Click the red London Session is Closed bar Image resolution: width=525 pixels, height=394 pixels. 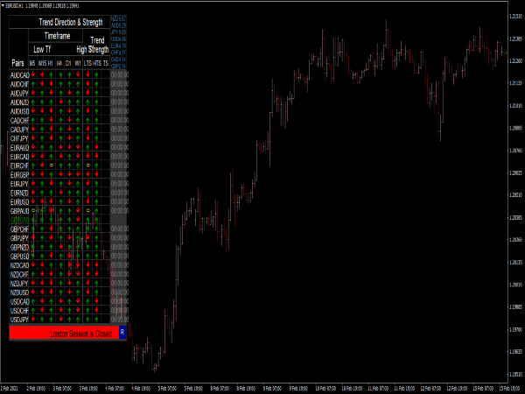pos(64,333)
